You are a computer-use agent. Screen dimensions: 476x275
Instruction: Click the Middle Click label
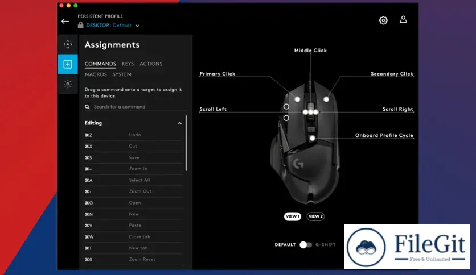click(310, 51)
